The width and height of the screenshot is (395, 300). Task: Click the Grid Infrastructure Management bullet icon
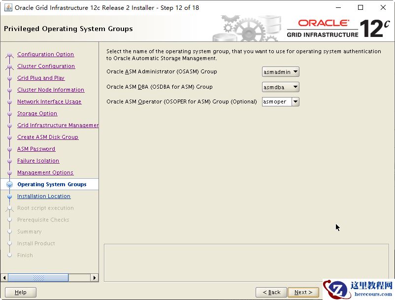point(9,126)
